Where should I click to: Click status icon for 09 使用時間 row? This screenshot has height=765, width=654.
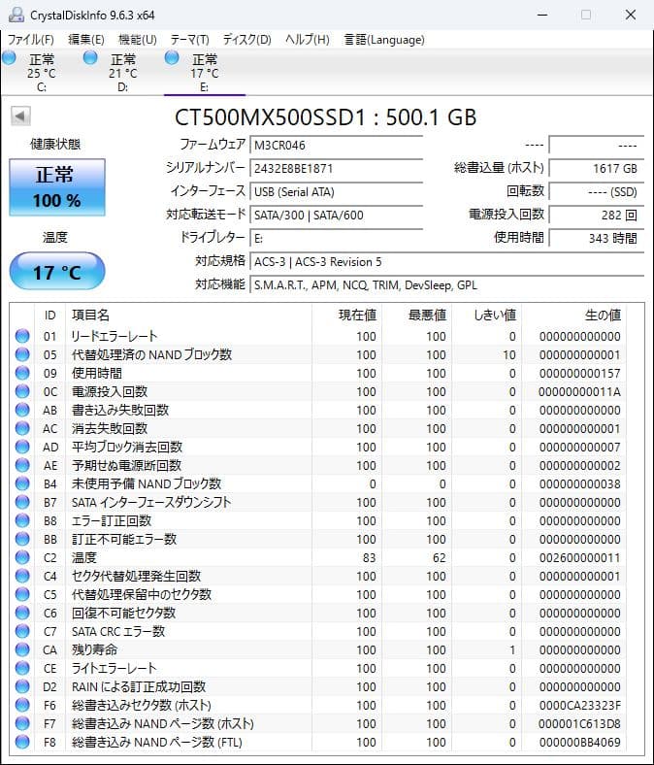pyautogui.click(x=22, y=373)
